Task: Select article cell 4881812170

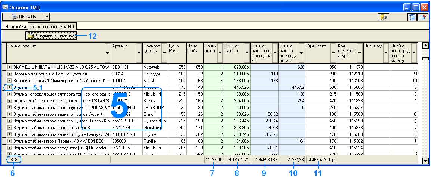Action: pyautogui.click(x=127, y=134)
